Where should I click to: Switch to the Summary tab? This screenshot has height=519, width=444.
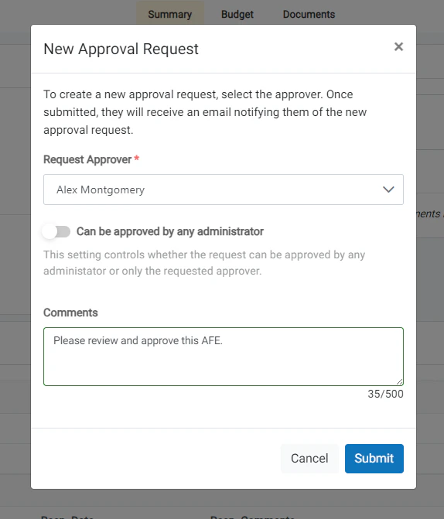coord(170,14)
